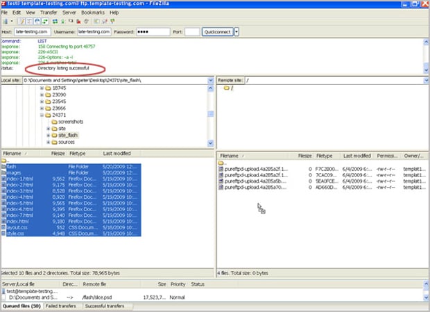Screen dimensions: 430x312
Task: Click the parent folder icon in remote list
Action: (221, 163)
